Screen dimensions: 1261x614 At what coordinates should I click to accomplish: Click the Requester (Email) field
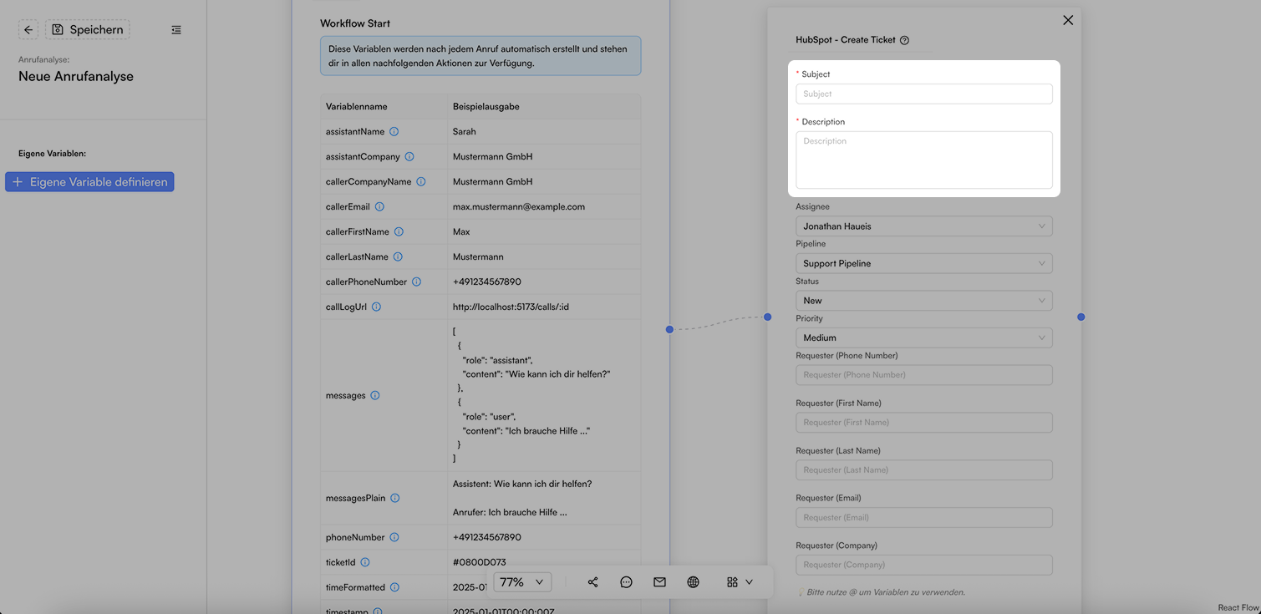(x=924, y=517)
